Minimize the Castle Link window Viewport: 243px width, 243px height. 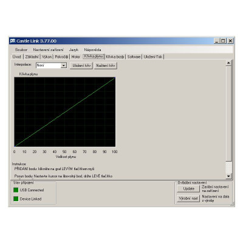tap(217, 41)
